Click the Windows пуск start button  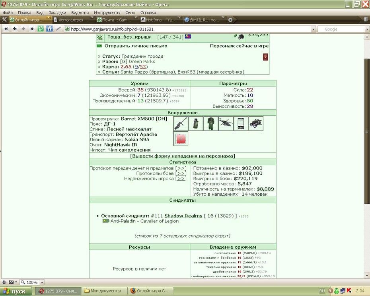[x=16, y=291]
